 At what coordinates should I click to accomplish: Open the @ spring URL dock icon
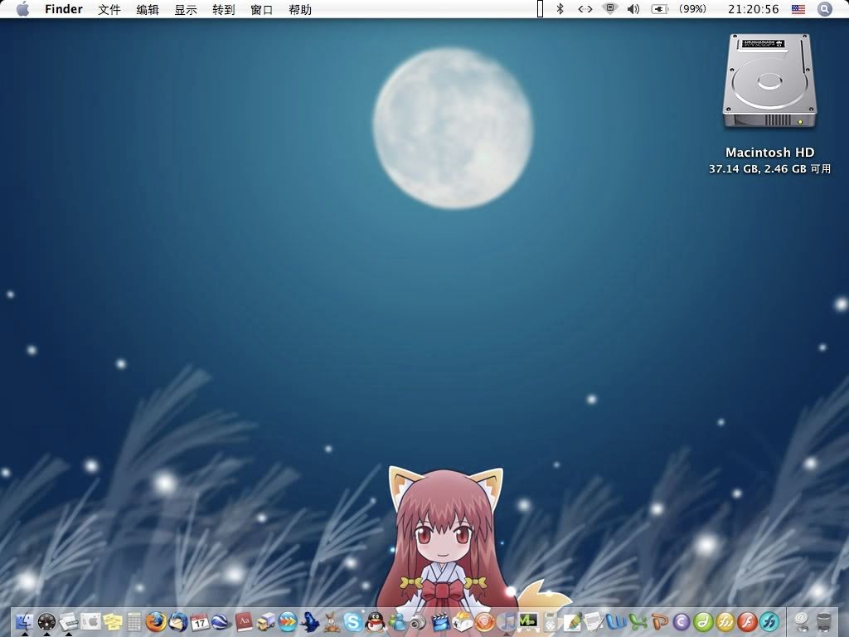pyautogui.click(x=802, y=621)
